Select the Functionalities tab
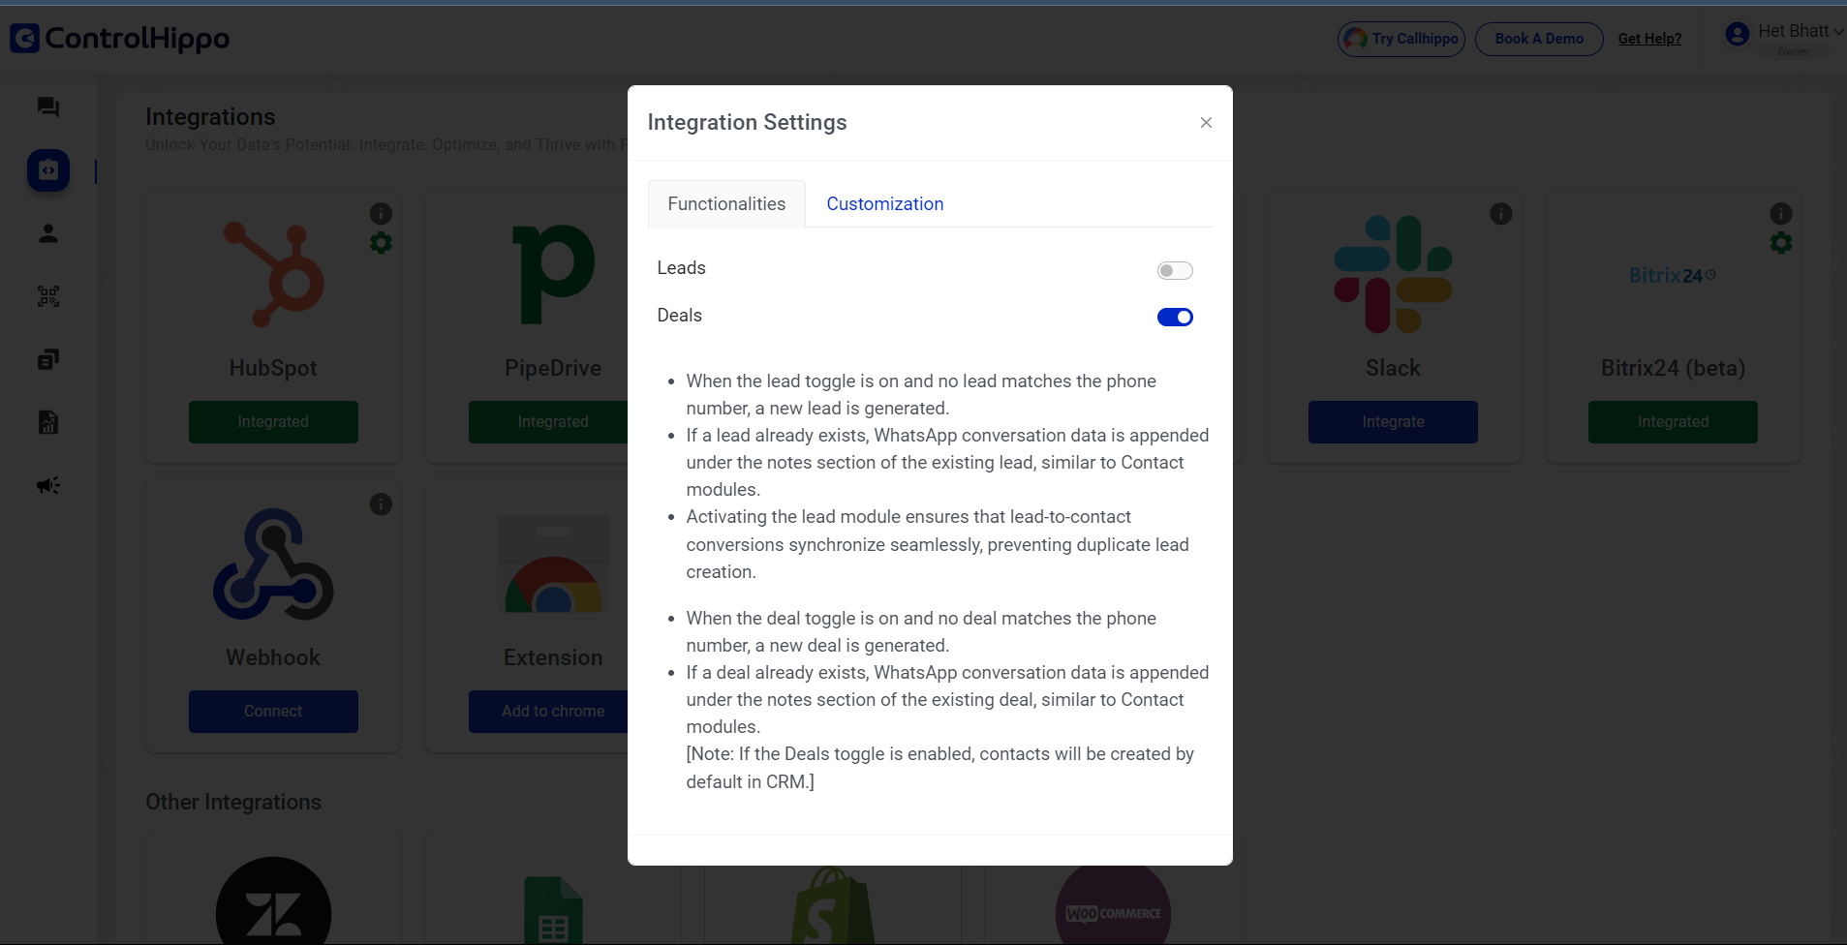The width and height of the screenshot is (1847, 945). click(726, 204)
